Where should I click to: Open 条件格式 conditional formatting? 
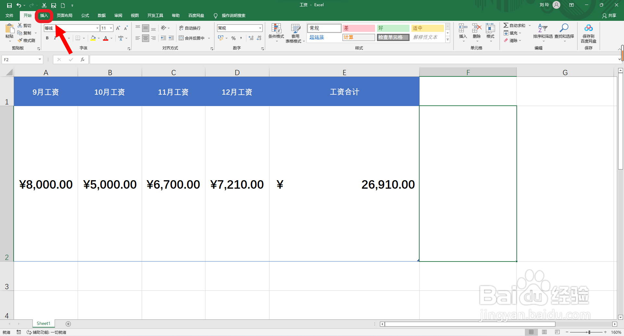(x=276, y=33)
